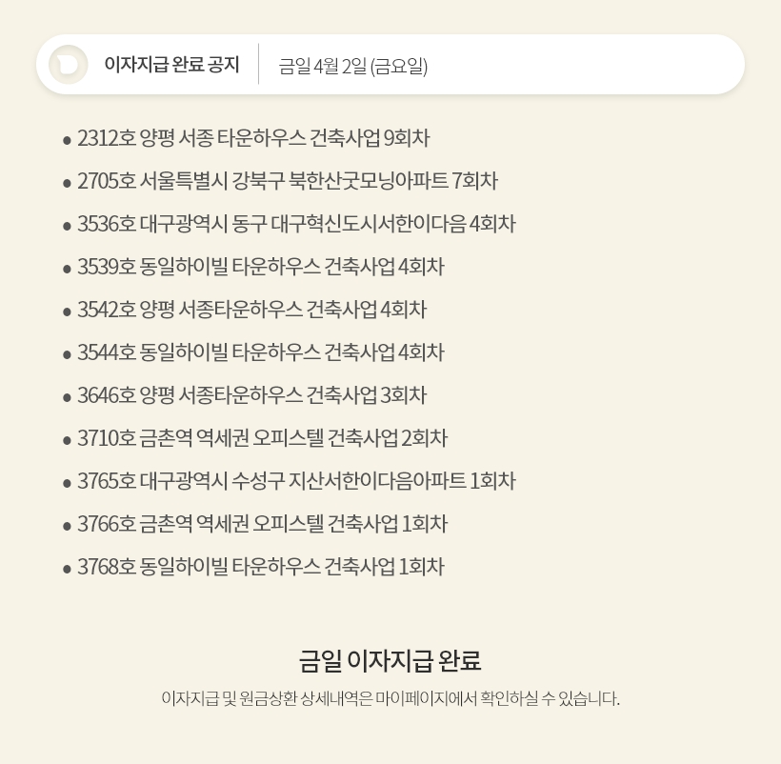Image resolution: width=781 pixels, height=764 pixels.
Task: Click the empty right side of the white header banner
Action: [x=610, y=65]
